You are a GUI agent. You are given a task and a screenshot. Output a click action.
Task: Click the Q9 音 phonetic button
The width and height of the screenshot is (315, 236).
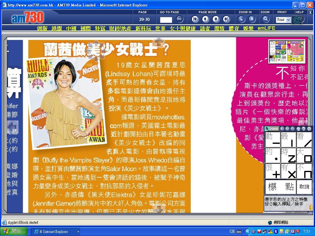tap(298, 129)
